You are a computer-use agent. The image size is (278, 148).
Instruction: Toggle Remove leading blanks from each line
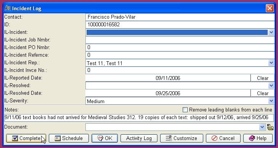pos(185,110)
